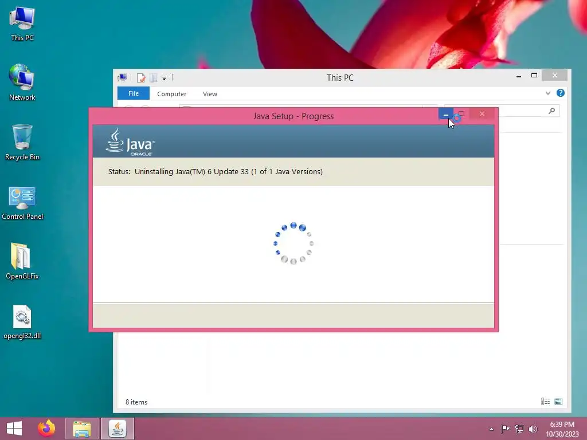Open clock showing 6:39 PM
587x440 pixels.
[x=562, y=429]
